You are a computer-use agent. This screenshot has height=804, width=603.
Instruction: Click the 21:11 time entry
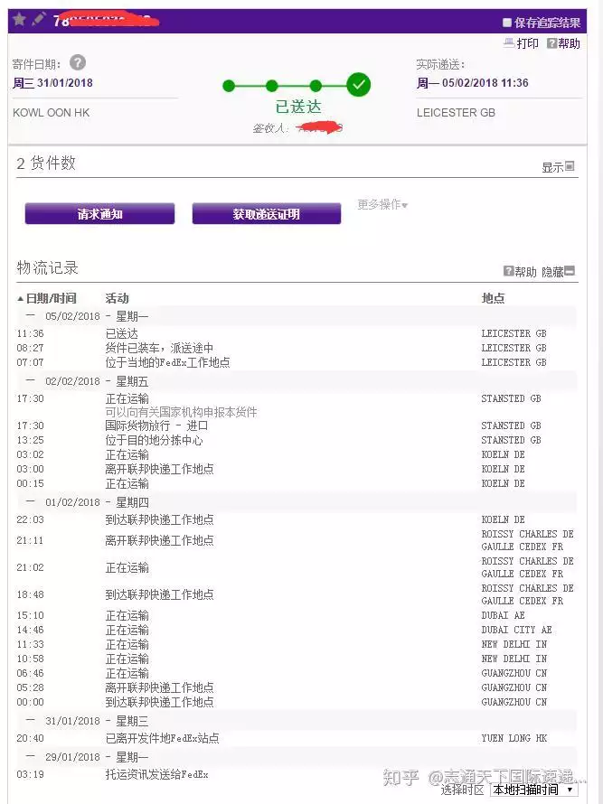[30, 540]
